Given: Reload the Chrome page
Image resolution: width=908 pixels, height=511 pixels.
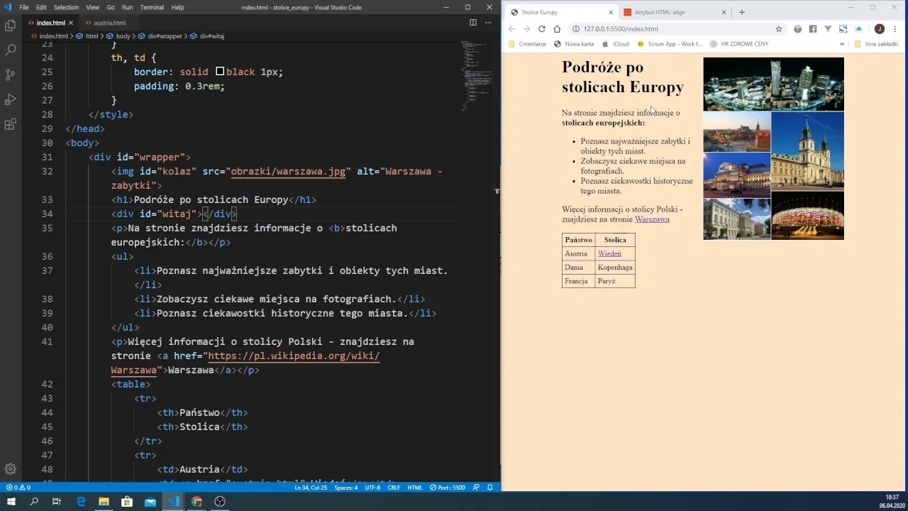Looking at the screenshot, I should pyautogui.click(x=542, y=29).
